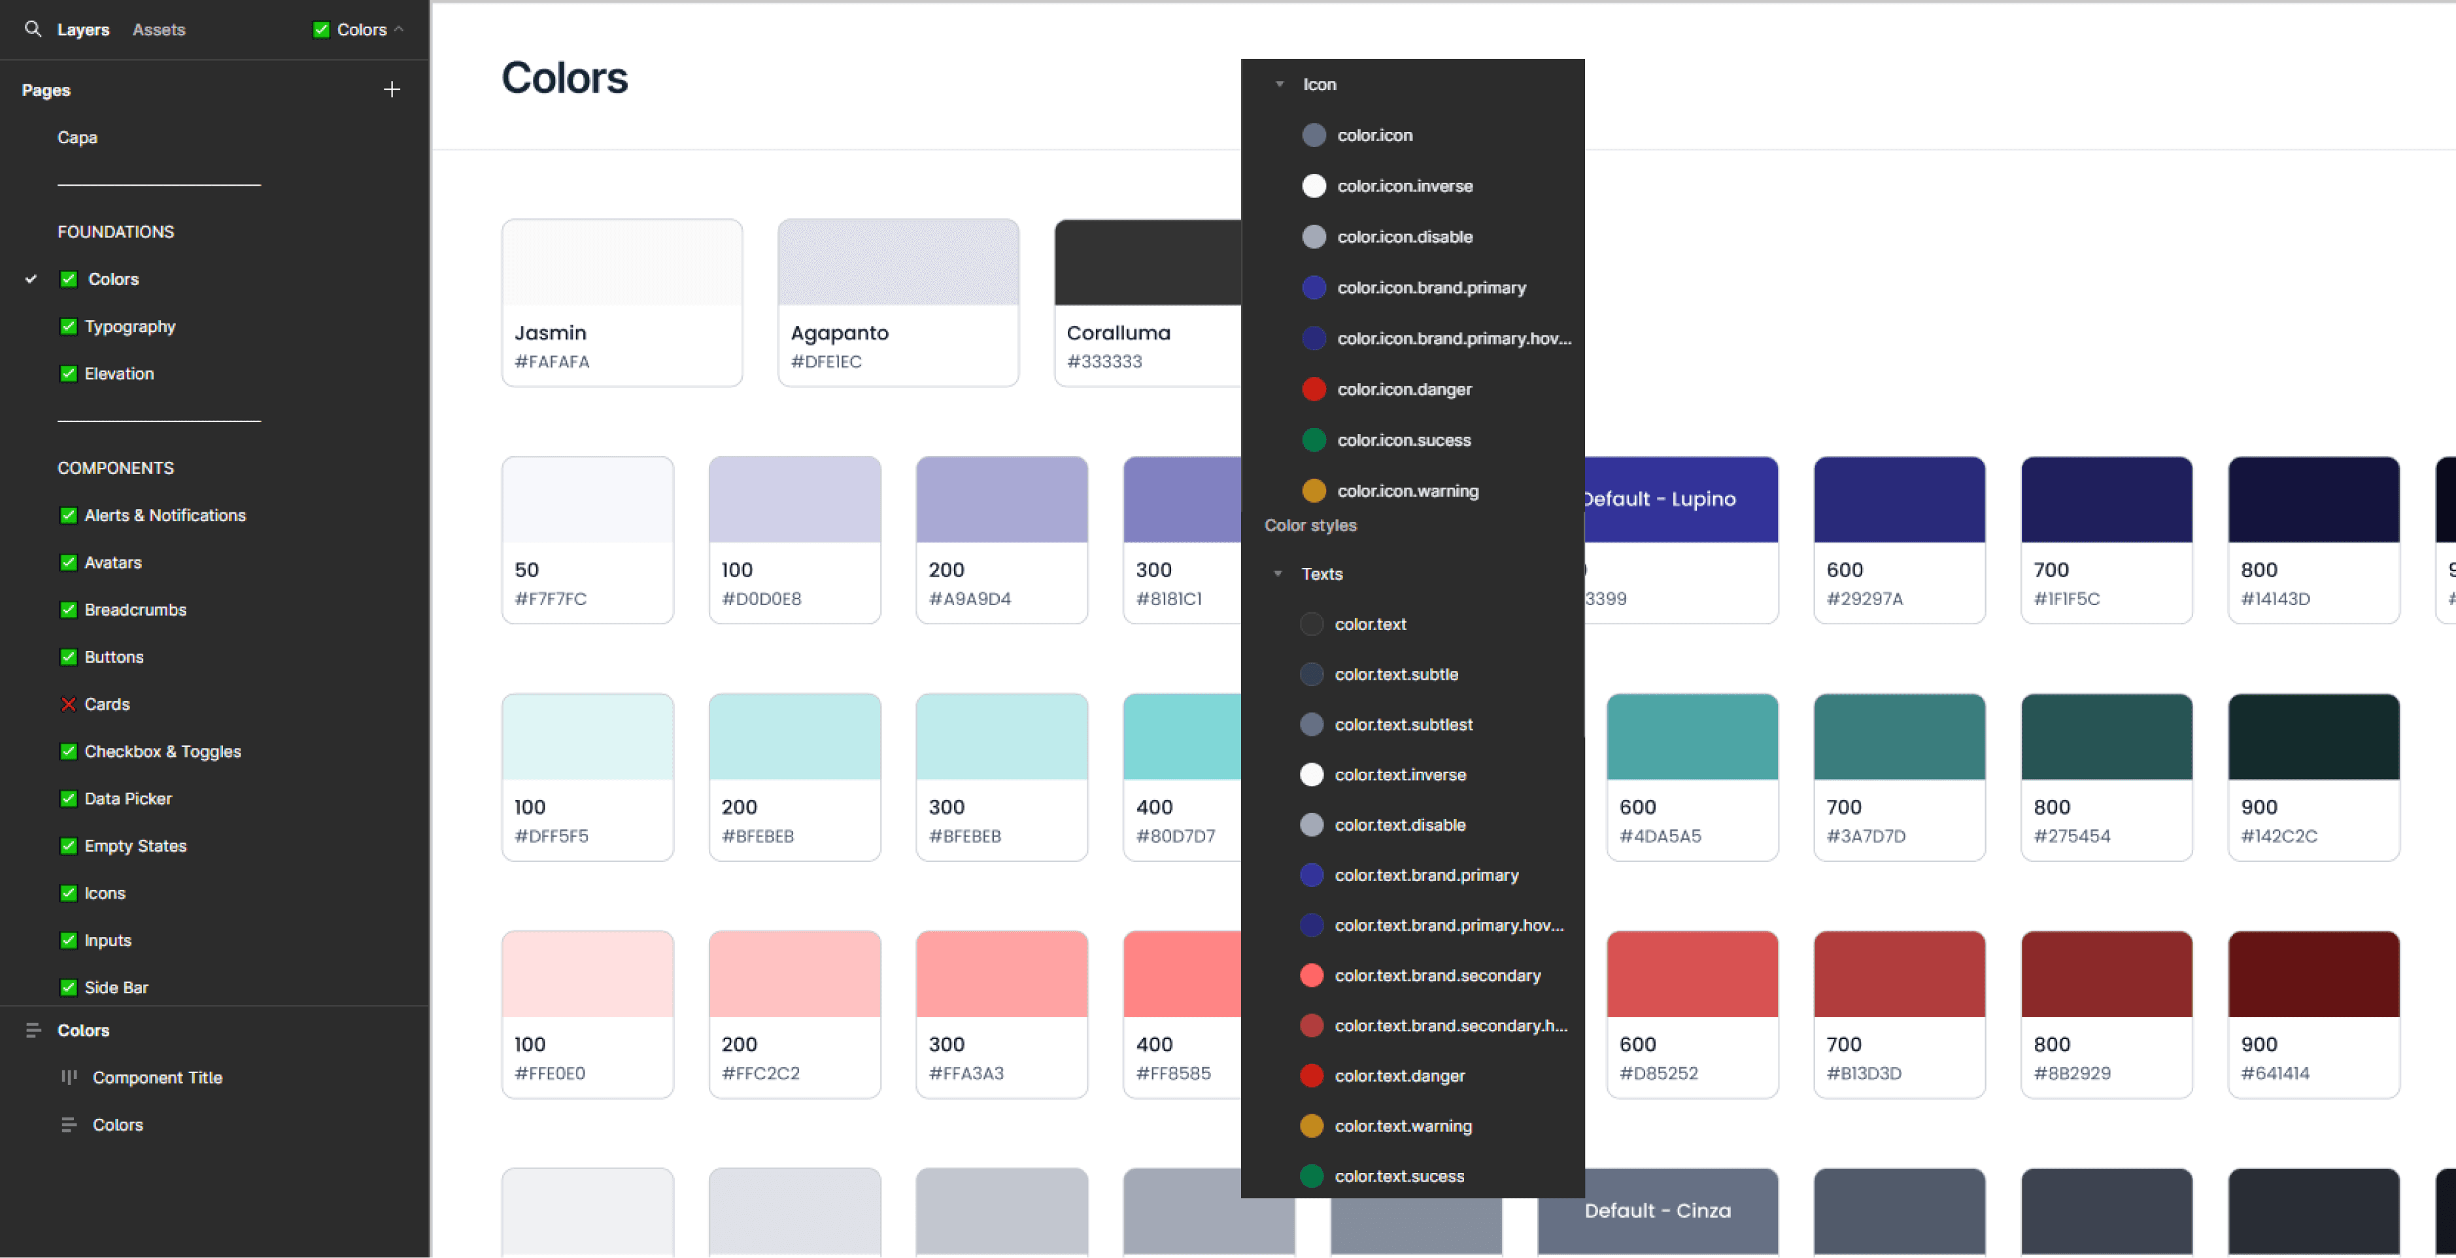Click the current-page checkmark beside Colors
The width and height of the screenshot is (2456, 1258).
pyautogui.click(x=31, y=279)
